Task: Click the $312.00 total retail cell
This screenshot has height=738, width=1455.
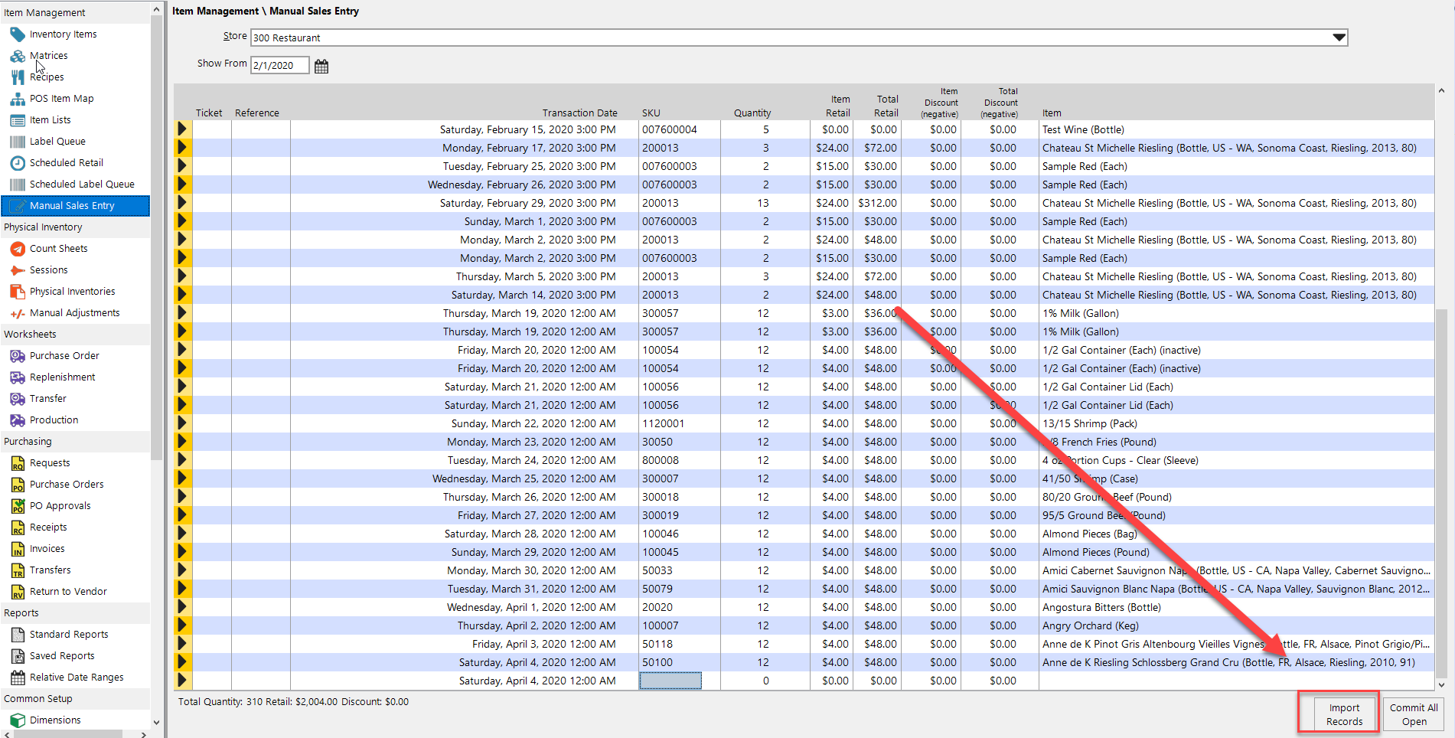Action: pyautogui.click(x=877, y=203)
